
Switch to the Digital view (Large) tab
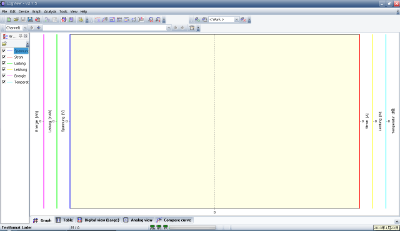98,220
